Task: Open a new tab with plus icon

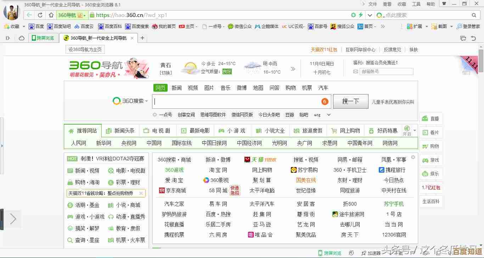Action: coord(142,38)
